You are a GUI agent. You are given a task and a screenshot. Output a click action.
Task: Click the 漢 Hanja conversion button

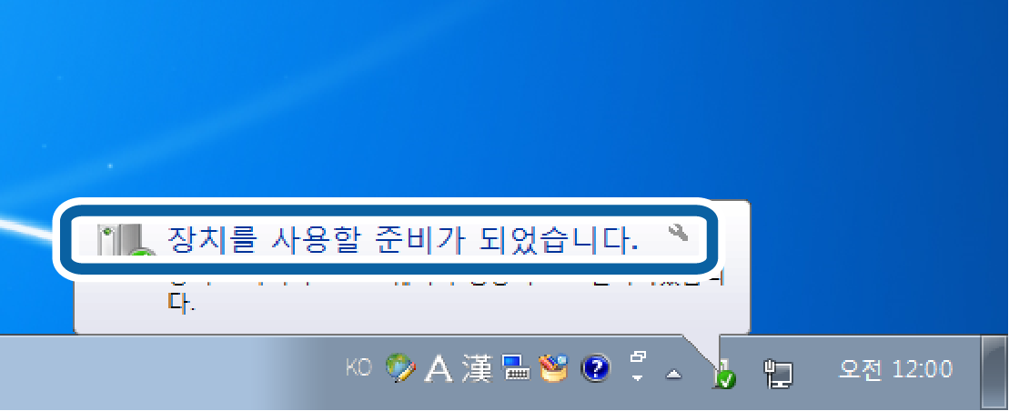coord(476,368)
